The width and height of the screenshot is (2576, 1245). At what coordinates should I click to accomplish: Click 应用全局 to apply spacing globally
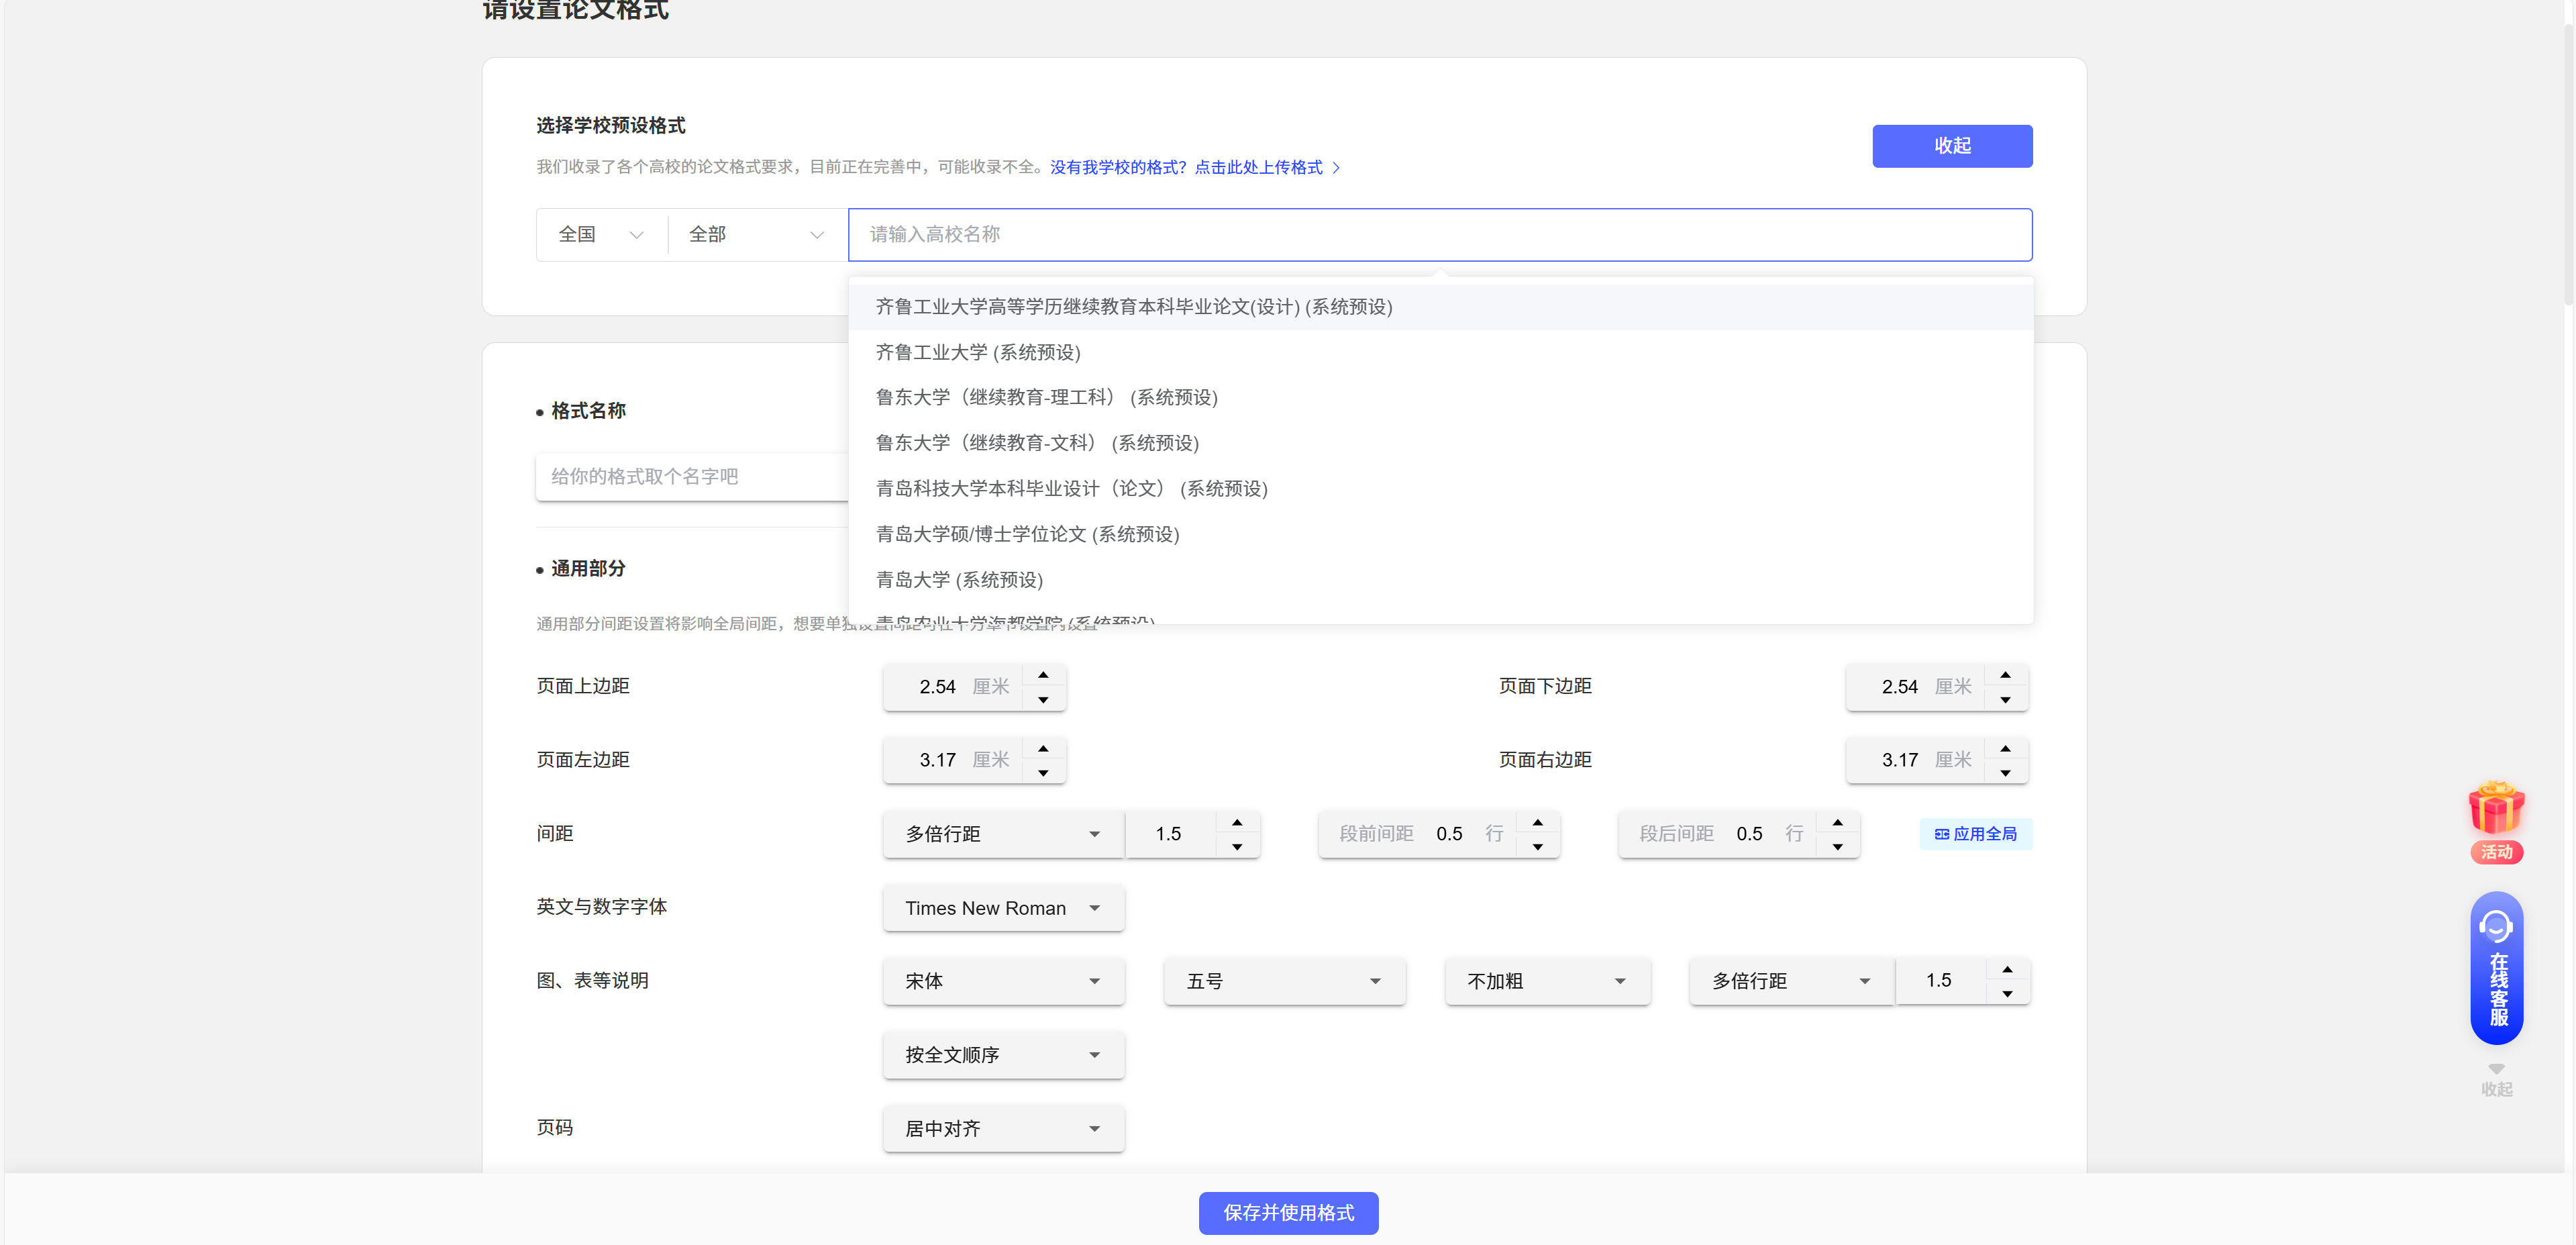1975,834
